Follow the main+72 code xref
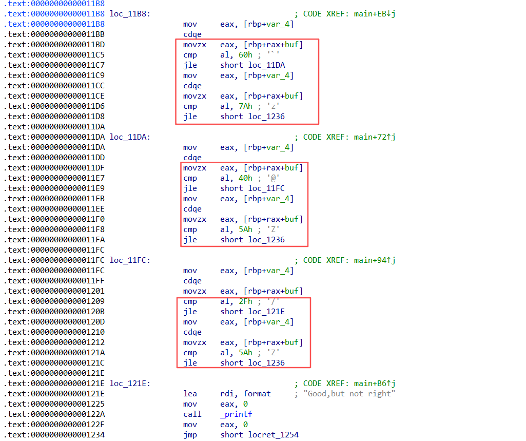The width and height of the screenshot is (526, 441). [x=375, y=137]
